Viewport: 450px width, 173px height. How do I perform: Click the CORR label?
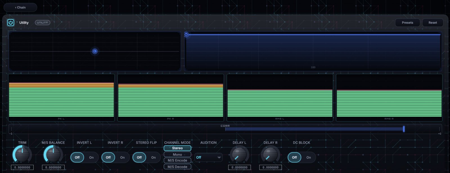coord(225,126)
